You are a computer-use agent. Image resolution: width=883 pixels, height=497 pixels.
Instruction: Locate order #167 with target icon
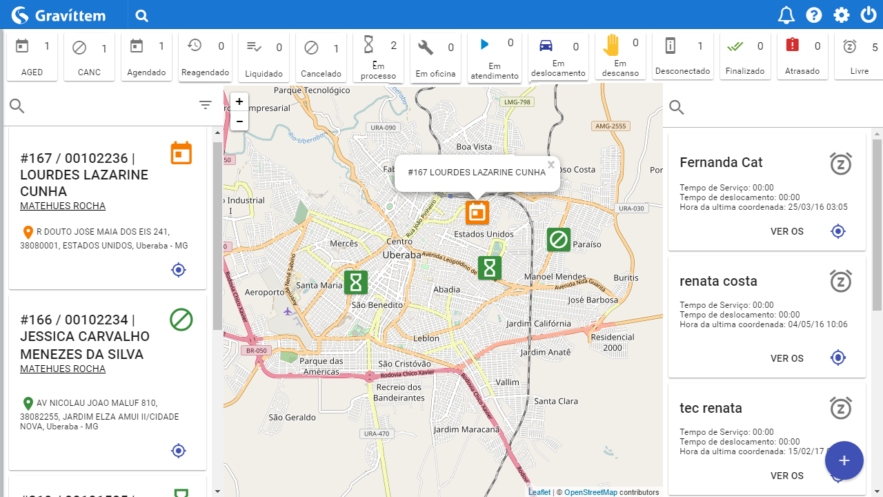click(179, 270)
